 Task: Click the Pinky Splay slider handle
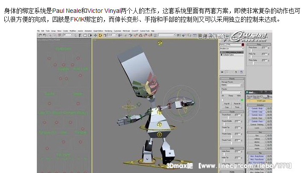click(x=253, y=63)
